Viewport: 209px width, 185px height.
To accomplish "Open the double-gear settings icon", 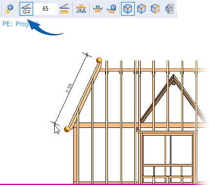I will [x=10, y=9].
